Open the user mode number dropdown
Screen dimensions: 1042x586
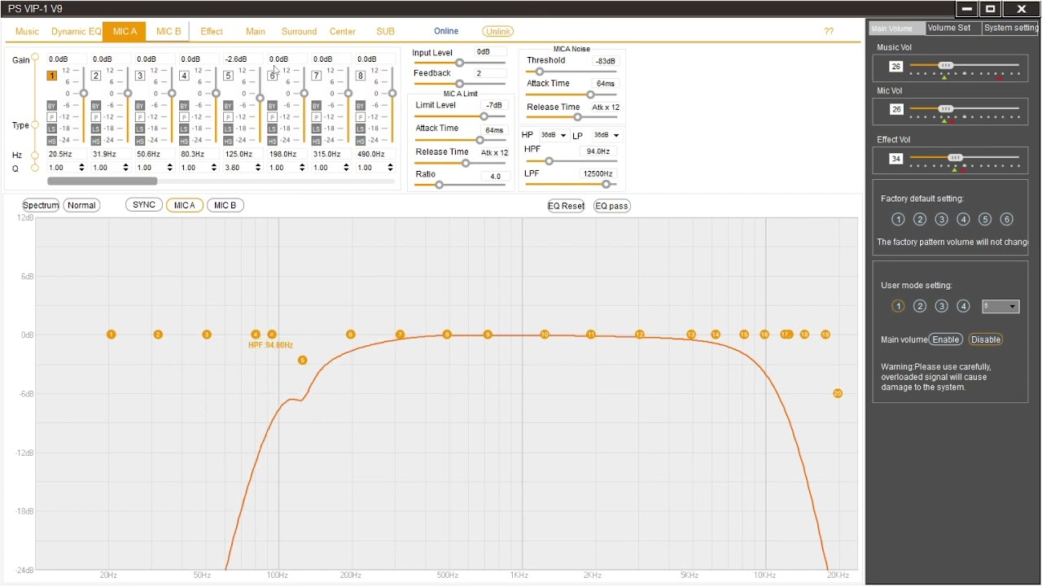click(1000, 306)
